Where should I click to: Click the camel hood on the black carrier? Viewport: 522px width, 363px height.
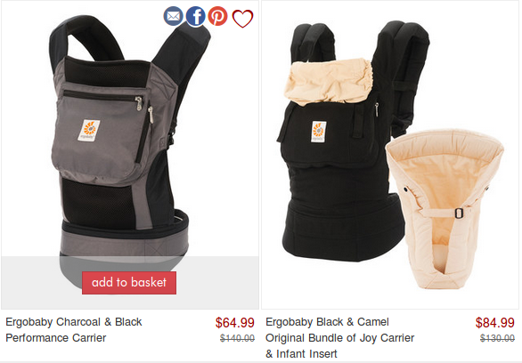coord(328,82)
